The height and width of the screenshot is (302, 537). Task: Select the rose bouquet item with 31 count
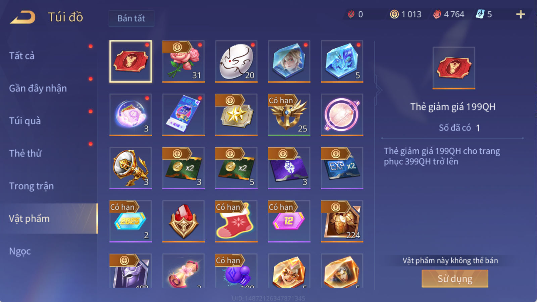coord(183,61)
